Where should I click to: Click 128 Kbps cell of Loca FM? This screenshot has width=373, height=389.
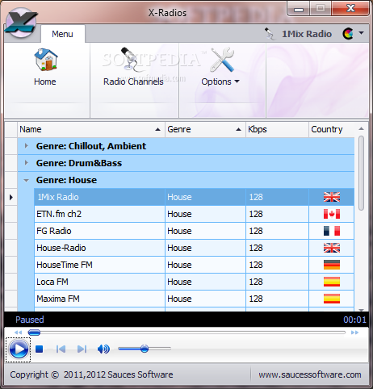(x=277, y=282)
